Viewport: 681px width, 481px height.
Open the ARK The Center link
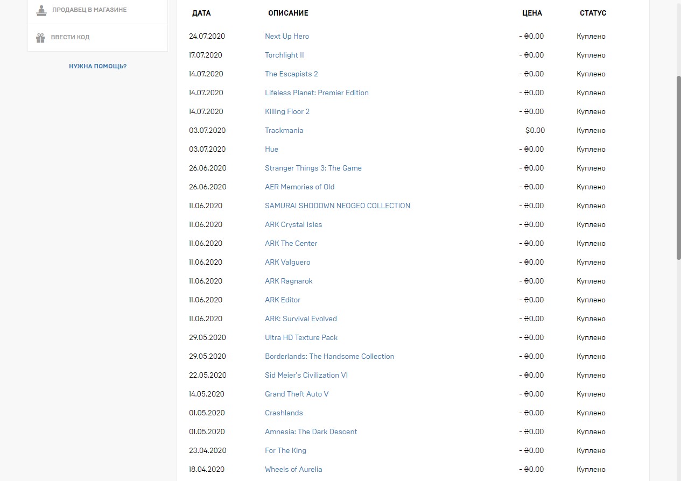click(291, 243)
